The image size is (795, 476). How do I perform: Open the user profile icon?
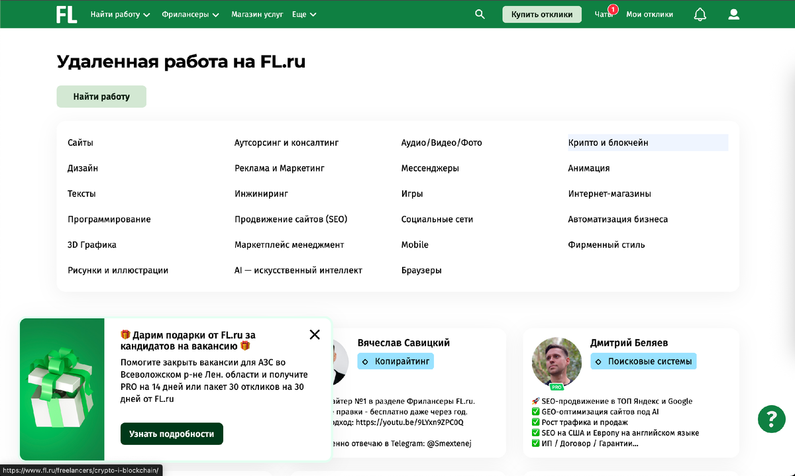[733, 14]
